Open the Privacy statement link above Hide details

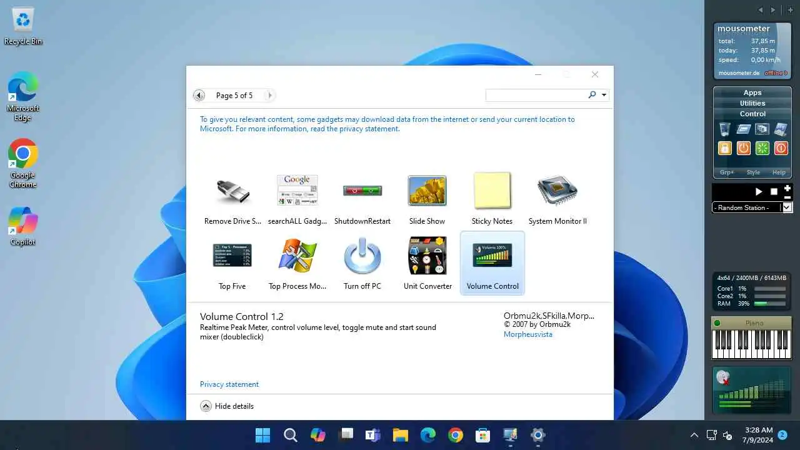point(229,384)
